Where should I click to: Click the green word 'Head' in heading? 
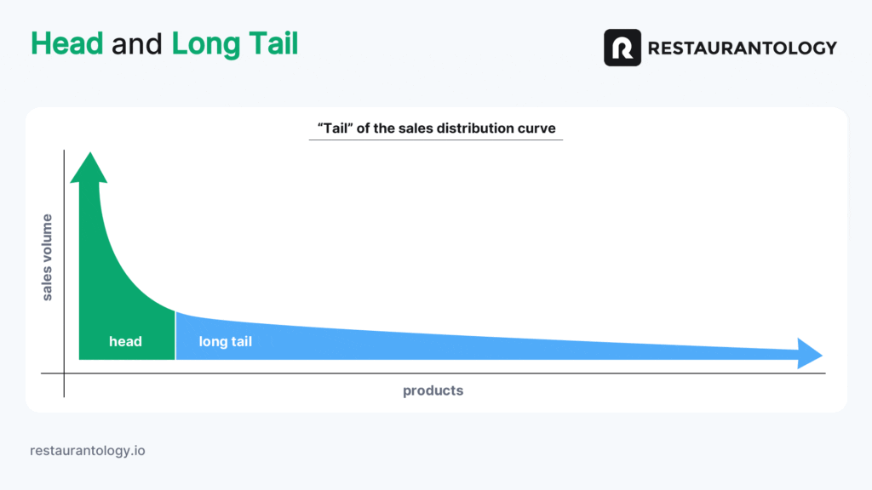(x=66, y=43)
